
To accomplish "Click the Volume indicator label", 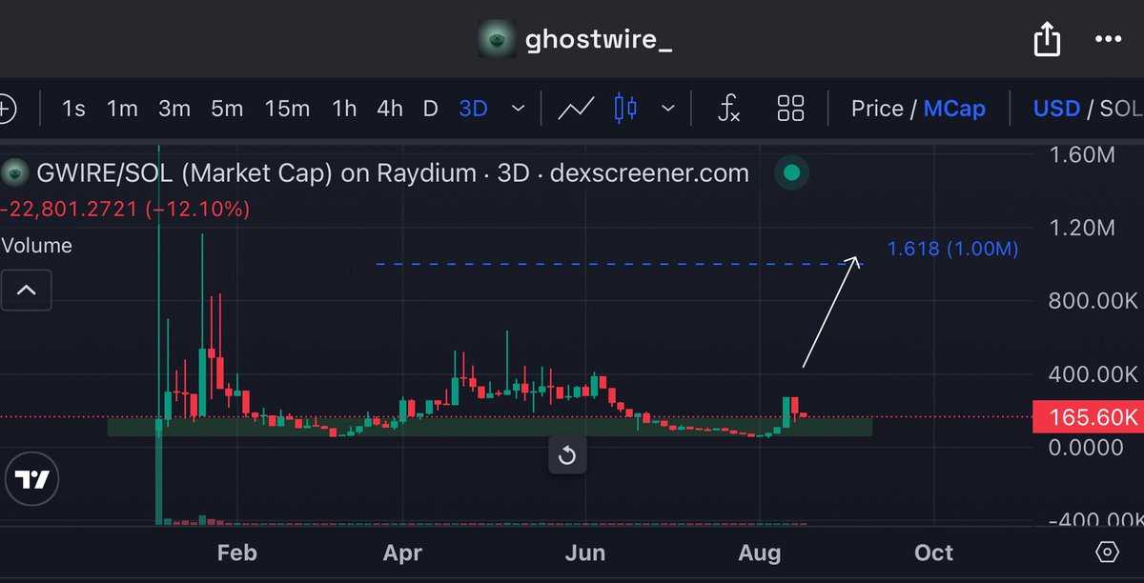I will point(36,246).
